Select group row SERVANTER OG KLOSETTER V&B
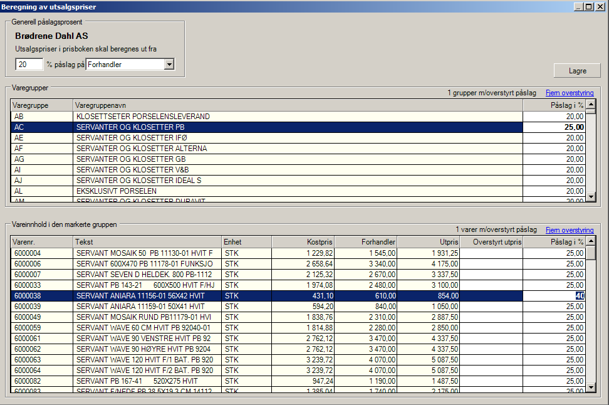 click(298, 170)
